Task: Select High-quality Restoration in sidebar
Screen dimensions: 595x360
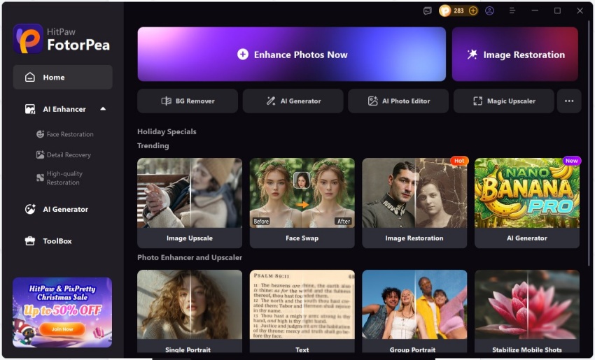Action: tap(60, 178)
